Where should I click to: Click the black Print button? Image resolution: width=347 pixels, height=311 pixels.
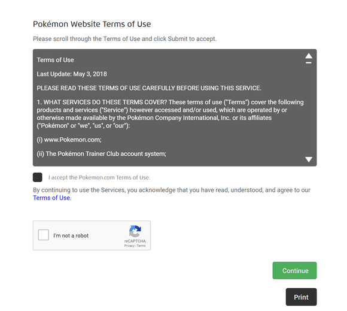click(301, 297)
